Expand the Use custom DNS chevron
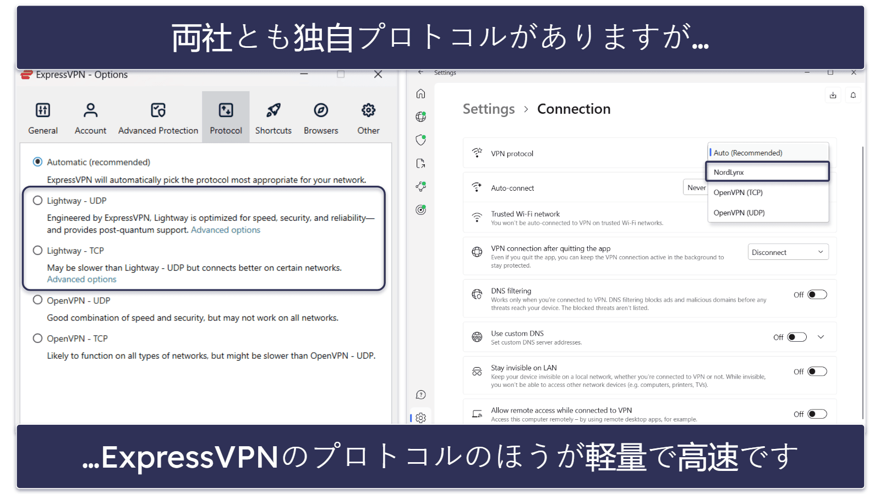This screenshot has width=880, height=494. tap(821, 337)
